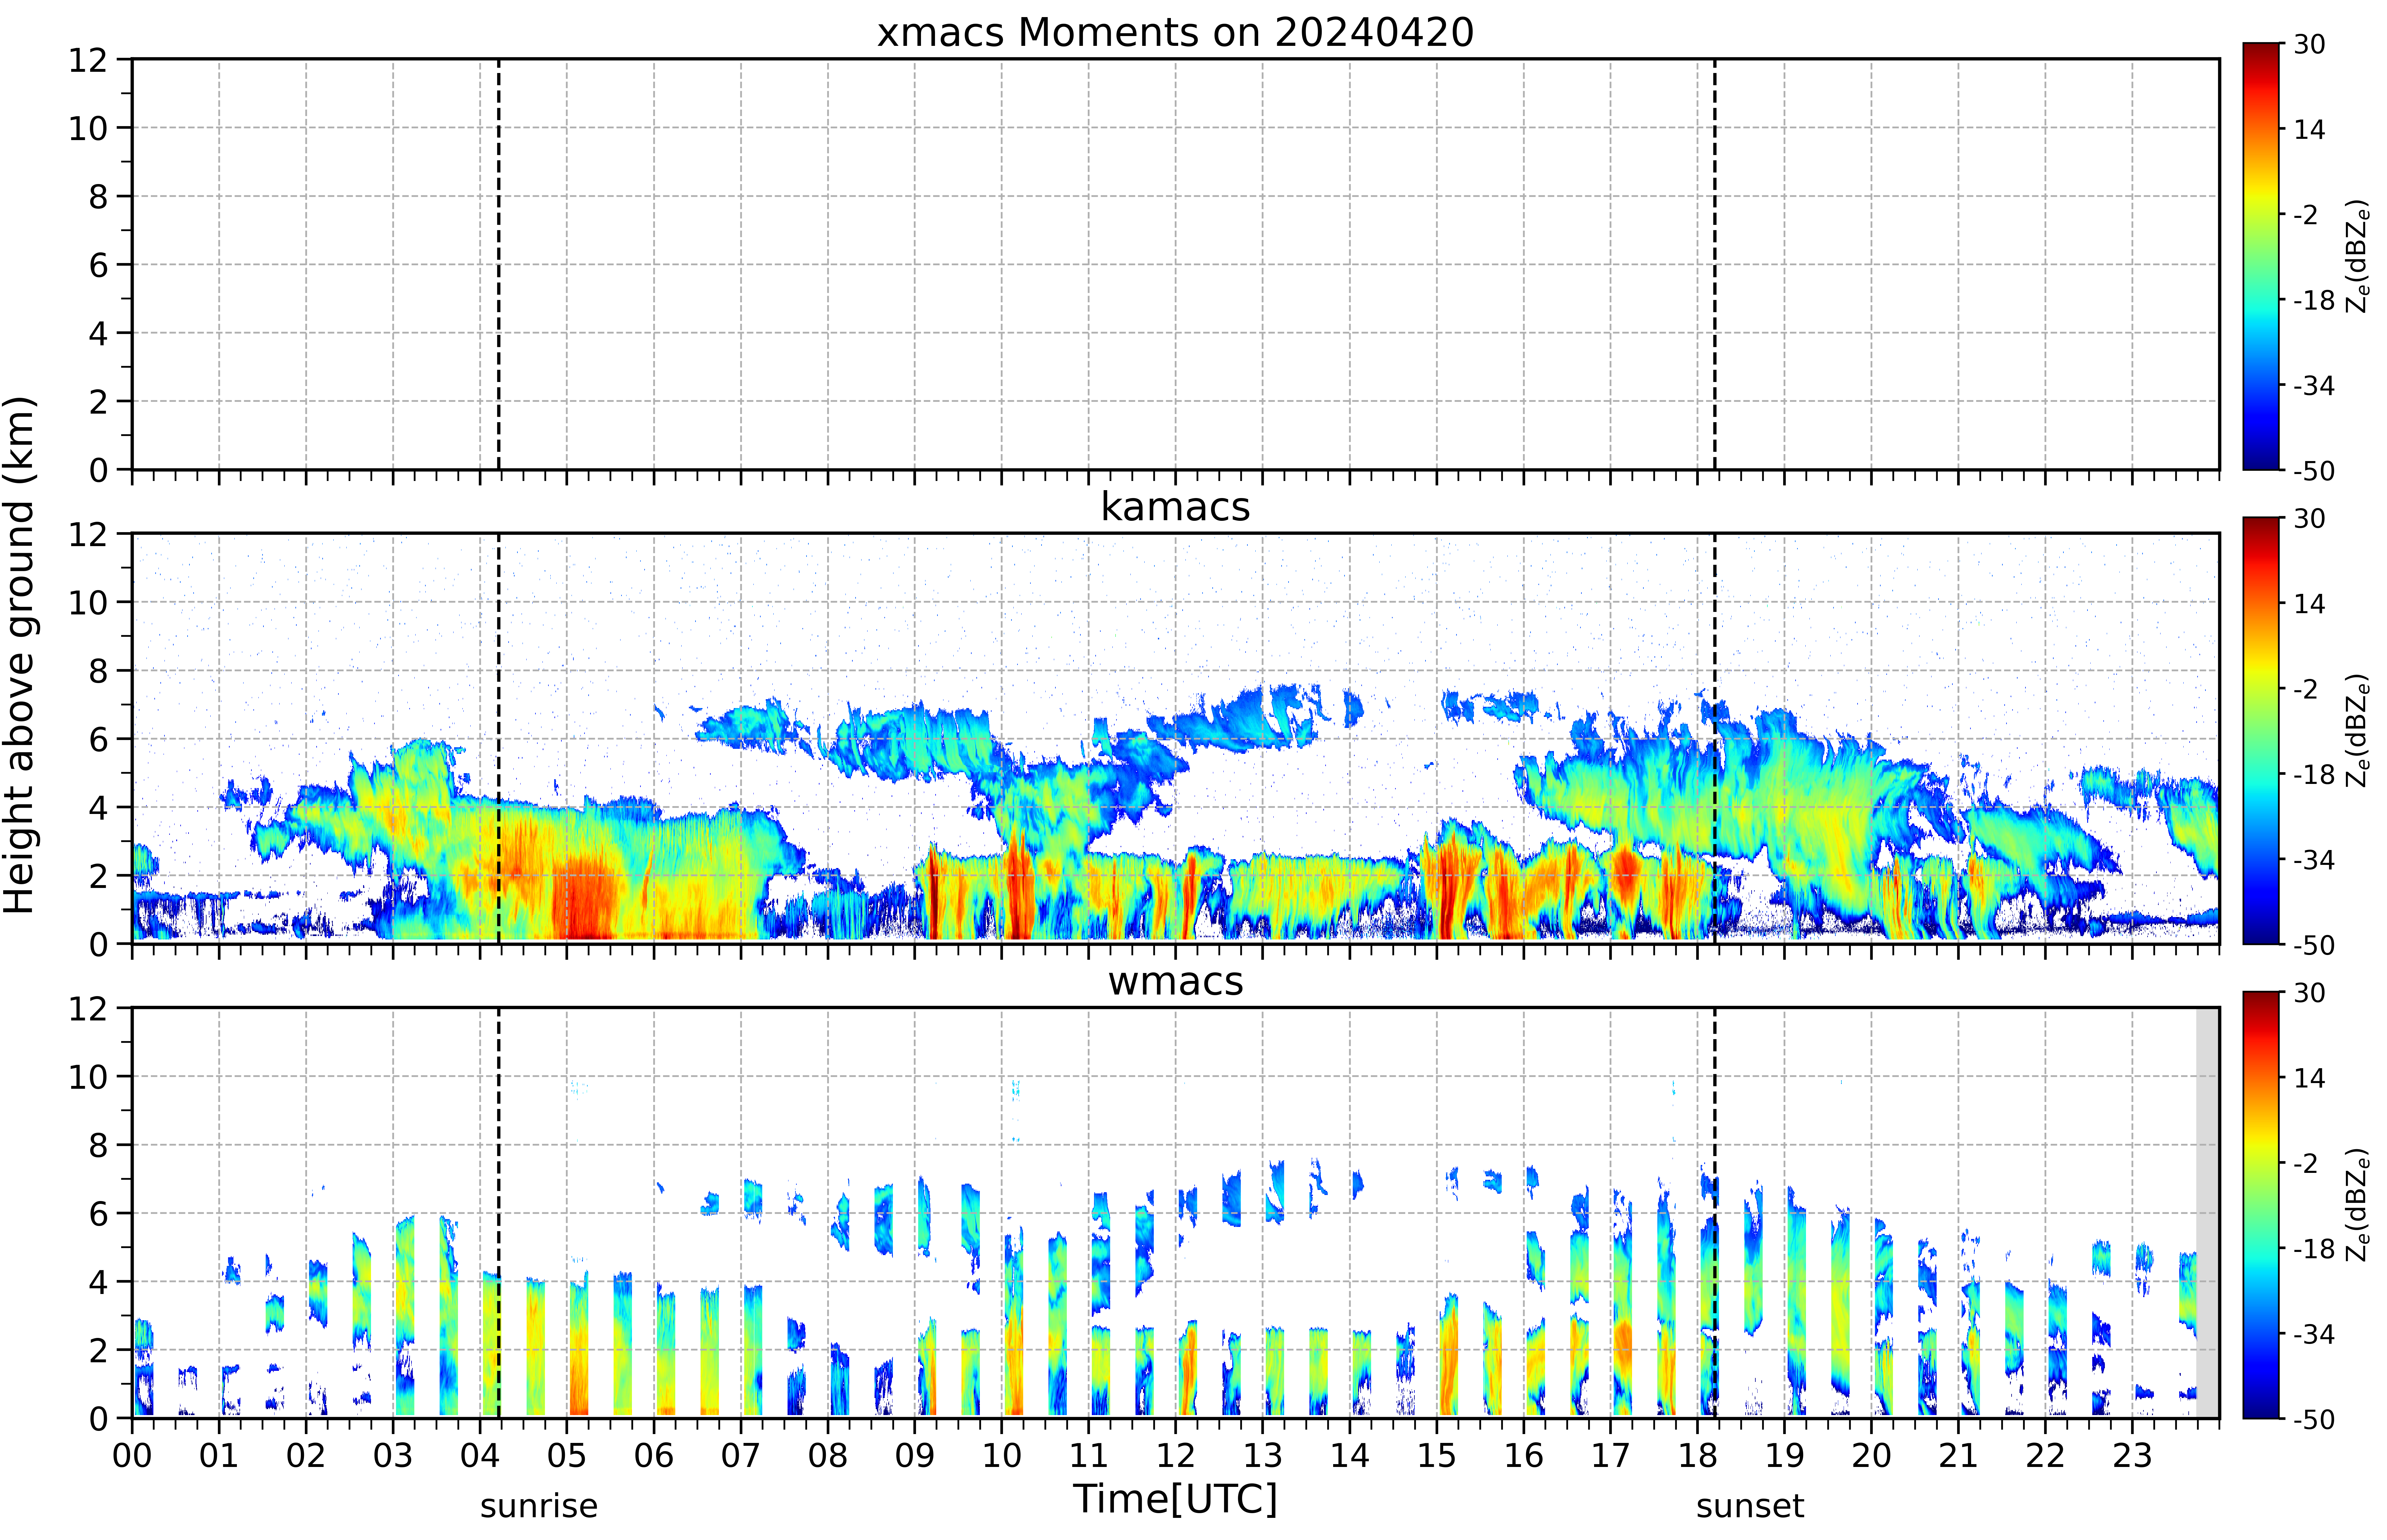This screenshot has height=1540, width=2387.
Task: Click the "Height above ground (km)" axis label
Action: (x=20, y=655)
